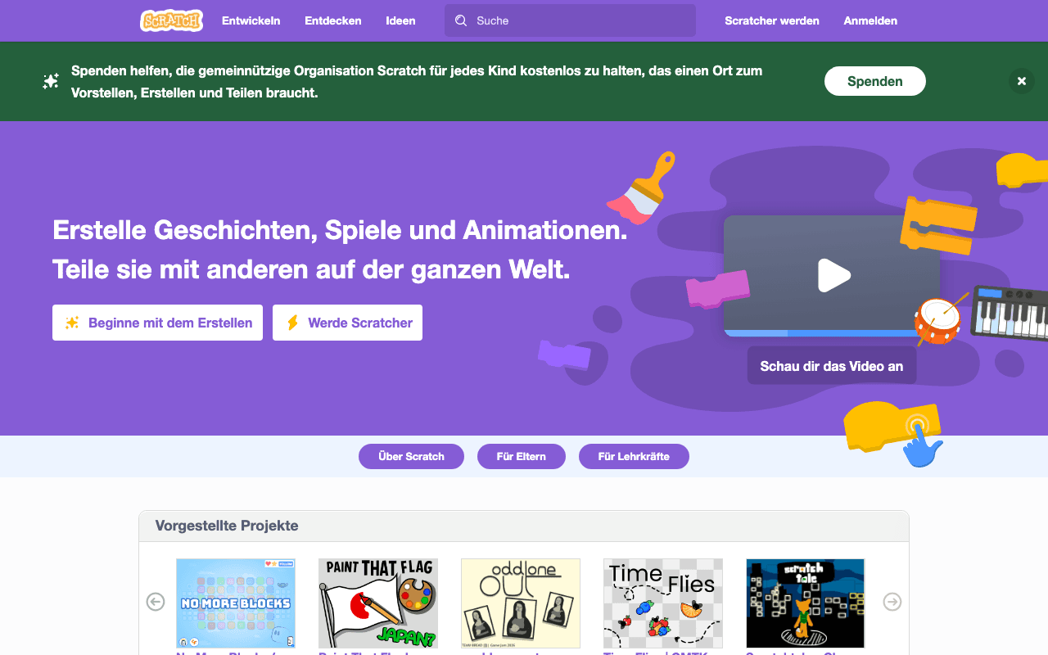Click previous arrow in Vorgestellte Projekte
The height and width of the screenshot is (655, 1048).
[156, 602]
